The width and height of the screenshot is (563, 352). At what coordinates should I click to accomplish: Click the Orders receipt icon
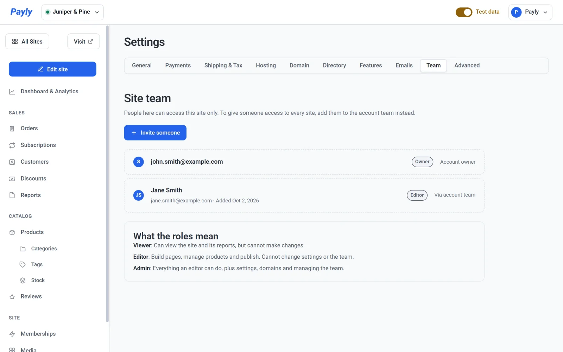(12, 128)
